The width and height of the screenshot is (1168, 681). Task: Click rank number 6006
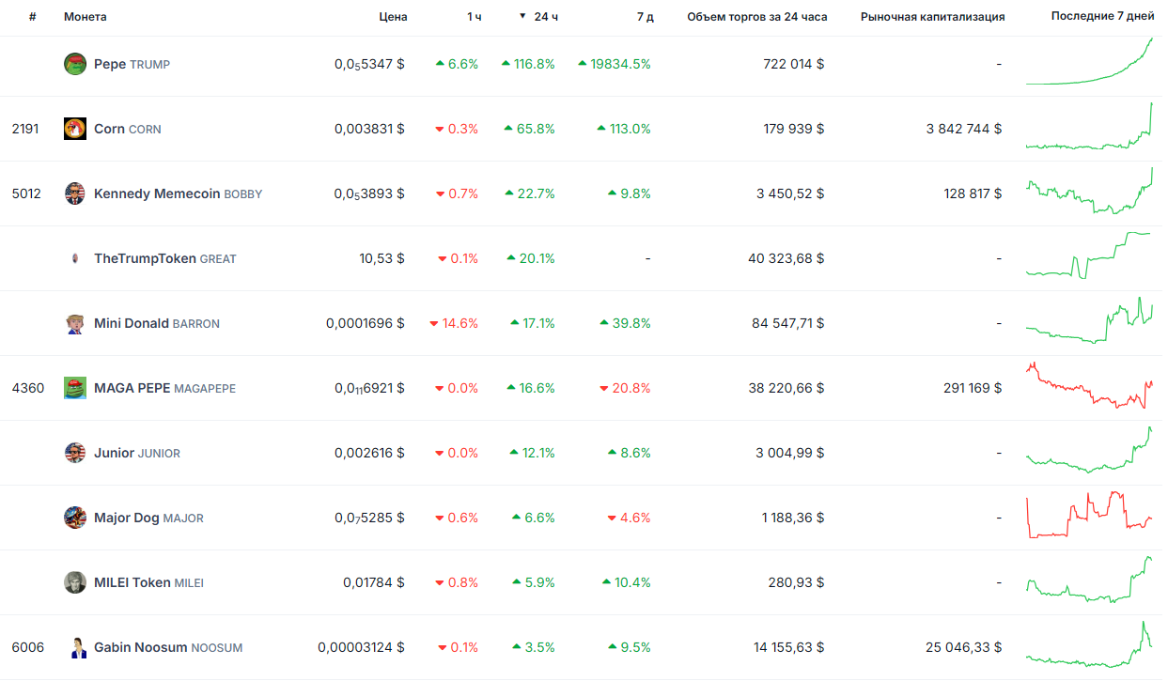pos(27,647)
